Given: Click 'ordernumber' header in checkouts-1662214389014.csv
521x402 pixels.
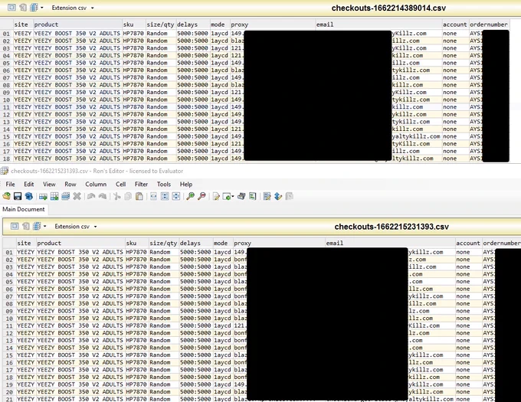Looking at the screenshot, I should click(489, 25).
